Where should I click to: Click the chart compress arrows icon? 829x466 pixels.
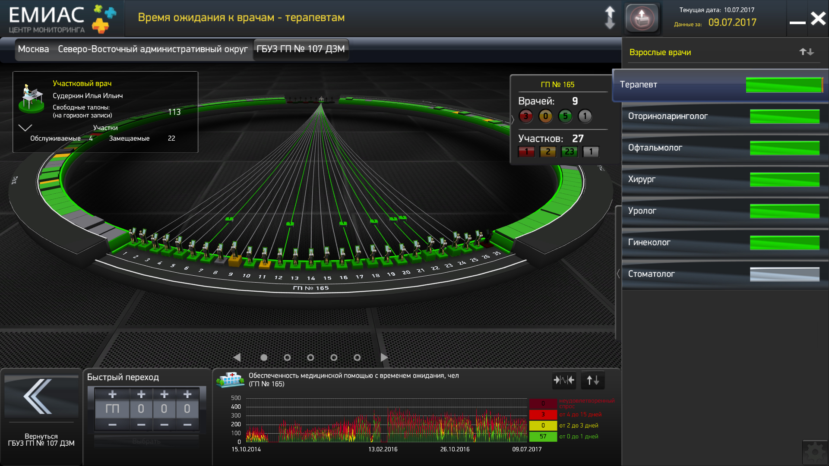[564, 380]
